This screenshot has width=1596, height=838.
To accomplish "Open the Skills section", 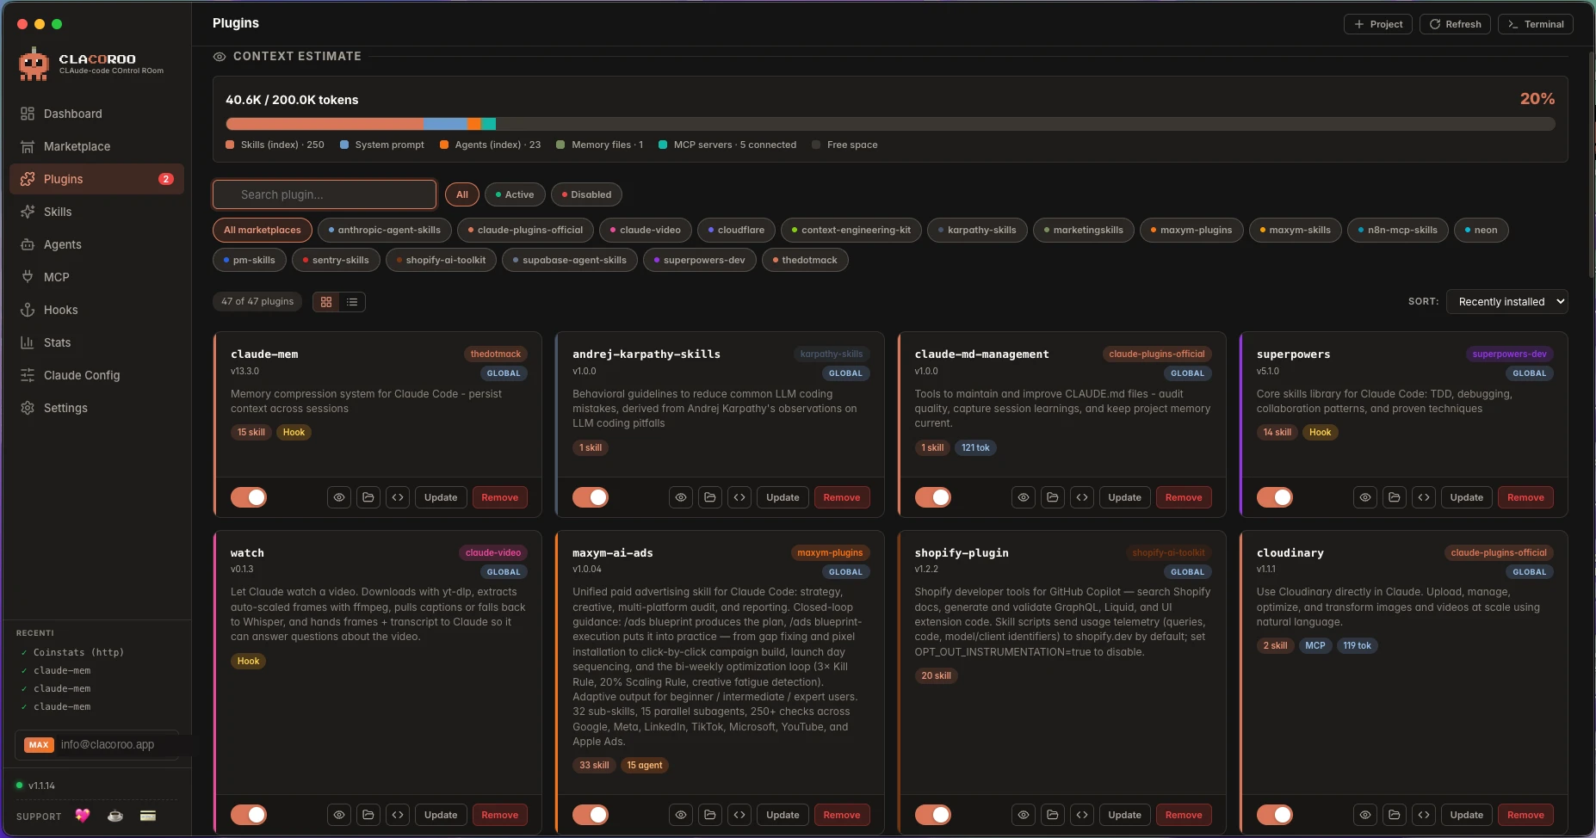I will pyautogui.click(x=96, y=212).
